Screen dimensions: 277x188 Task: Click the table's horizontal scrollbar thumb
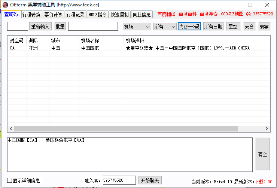point(126,128)
